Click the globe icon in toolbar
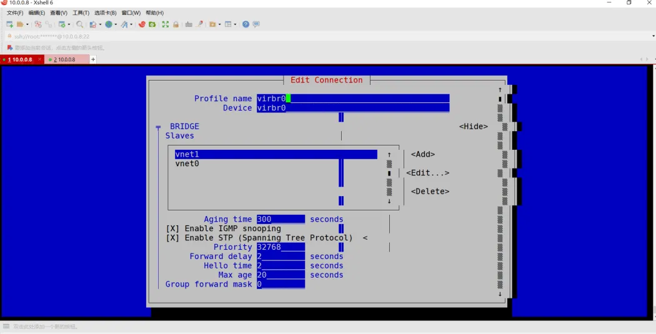Screen dimensions: 656x334 coord(109,24)
